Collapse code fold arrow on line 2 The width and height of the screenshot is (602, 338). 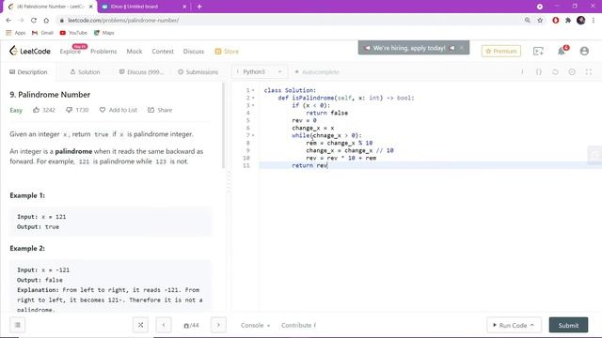[x=253, y=98]
